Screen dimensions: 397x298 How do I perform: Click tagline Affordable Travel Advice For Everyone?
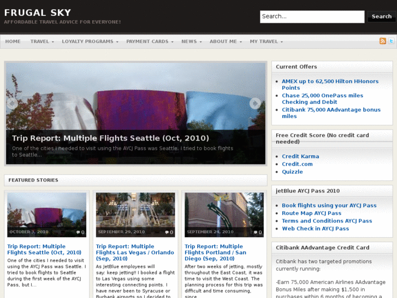click(x=62, y=22)
